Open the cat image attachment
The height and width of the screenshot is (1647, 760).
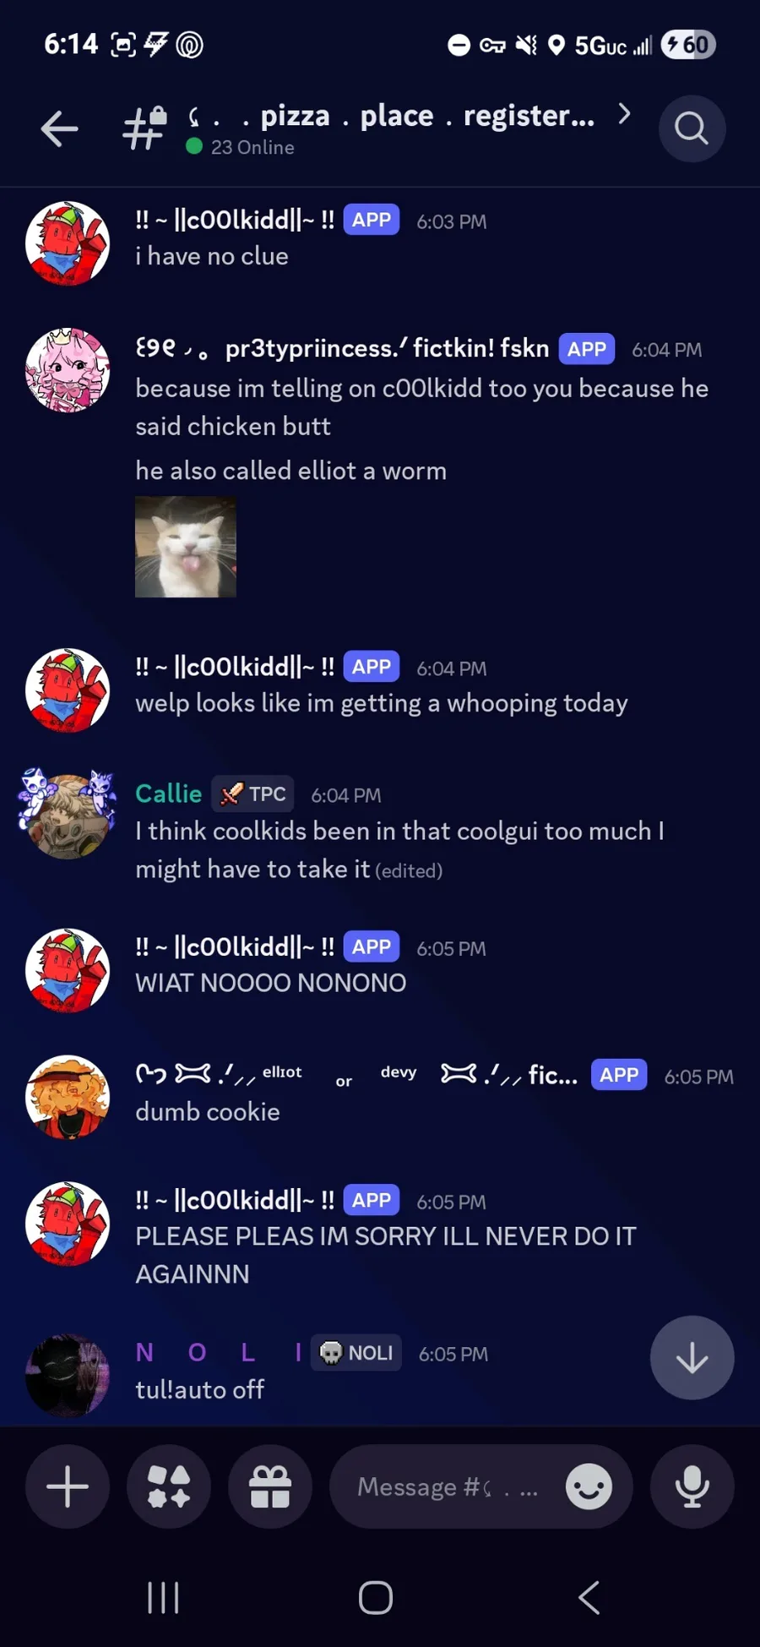tap(186, 547)
